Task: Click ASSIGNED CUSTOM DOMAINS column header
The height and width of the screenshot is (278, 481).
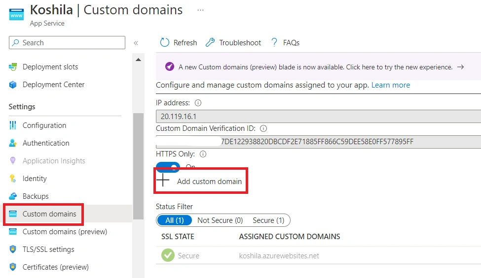Action: [x=290, y=236]
